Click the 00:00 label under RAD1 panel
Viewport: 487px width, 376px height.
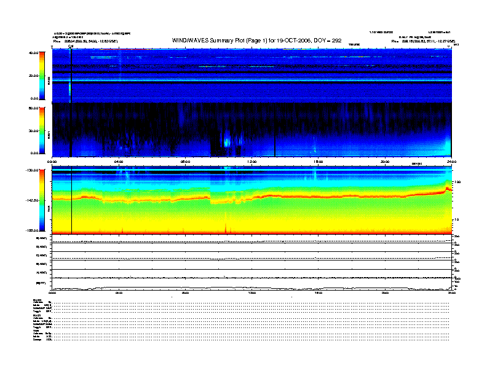pyautogui.click(x=53, y=162)
